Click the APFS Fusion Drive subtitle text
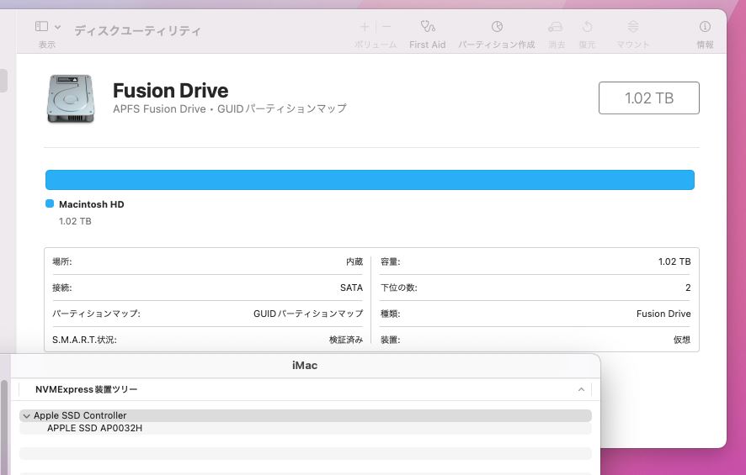The width and height of the screenshot is (746, 475). click(229, 108)
